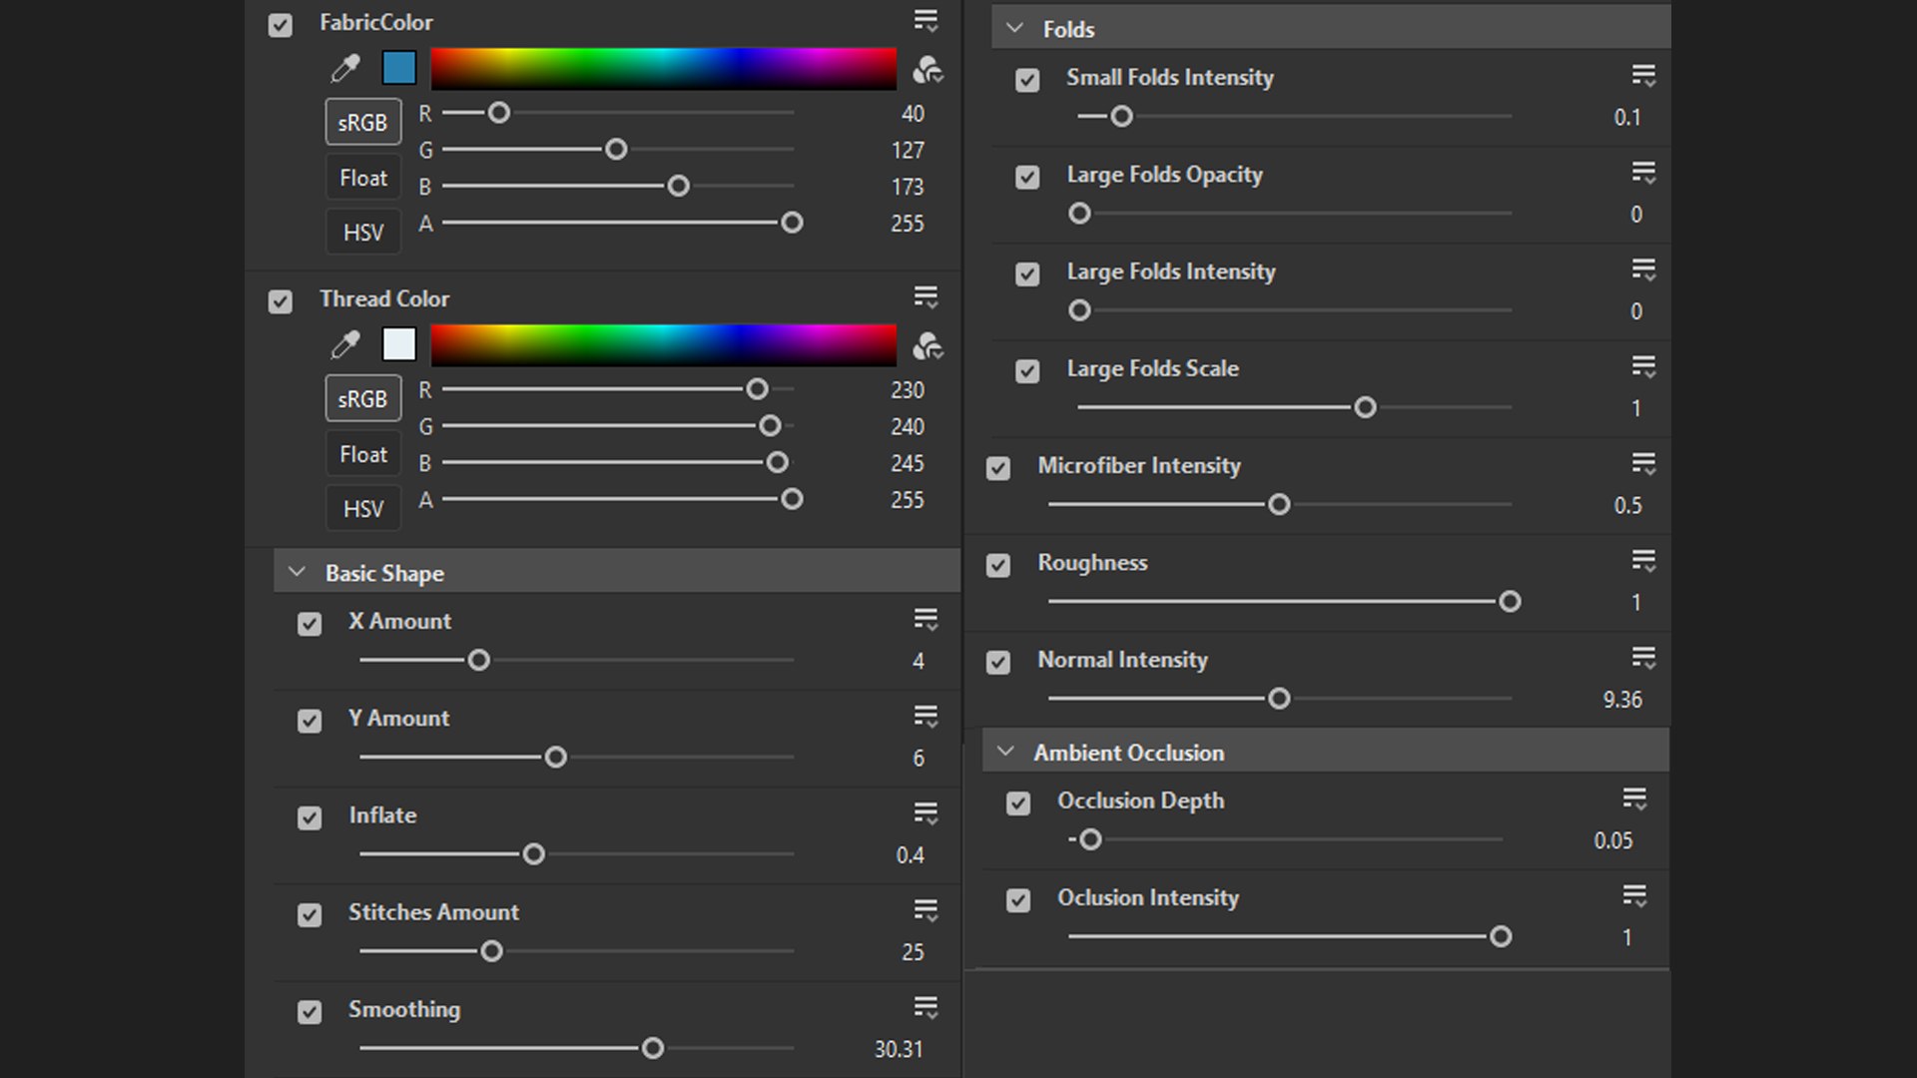The image size is (1917, 1078).
Task: Click the Normal Intensity value 9.36
Action: (x=1621, y=700)
